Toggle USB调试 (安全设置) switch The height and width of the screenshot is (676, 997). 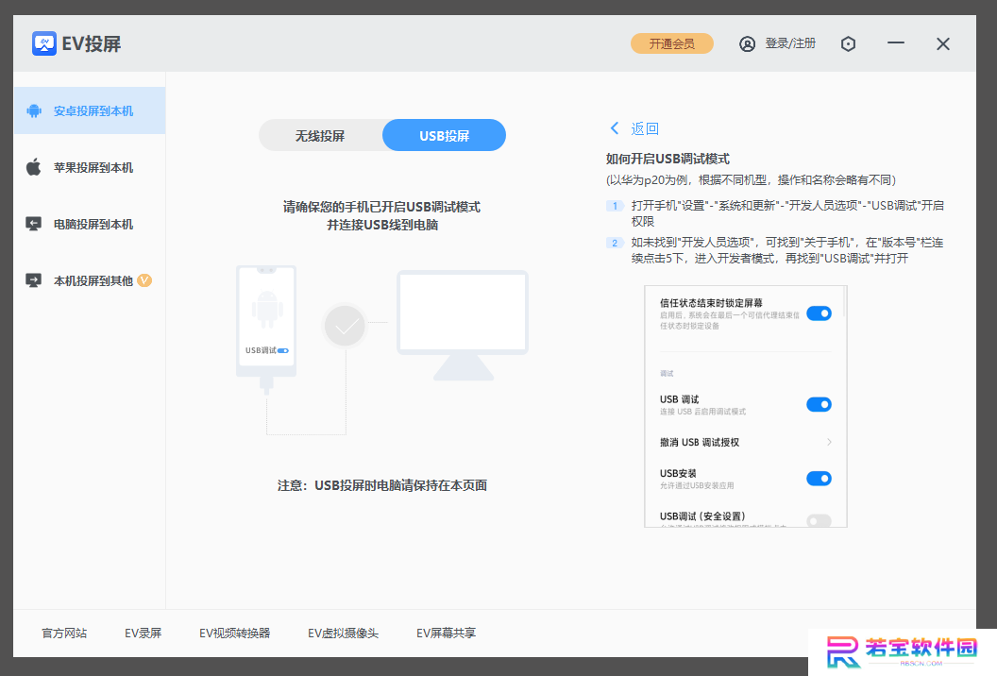tap(819, 521)
